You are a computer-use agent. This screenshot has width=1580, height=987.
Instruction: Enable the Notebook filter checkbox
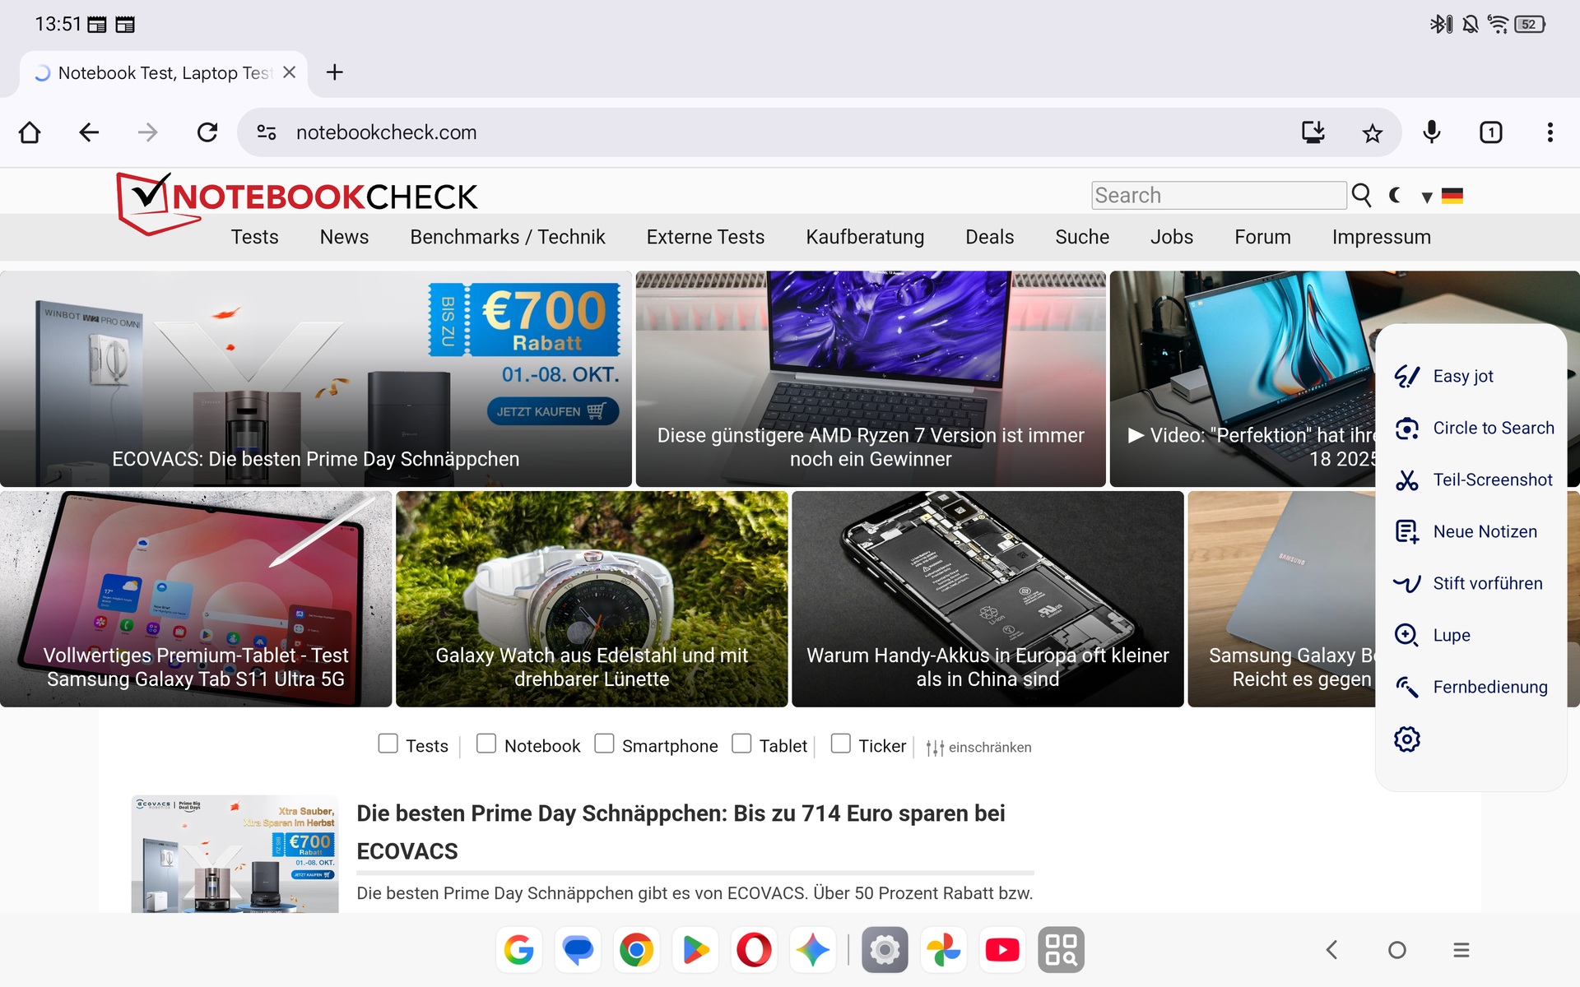(x=486, y=744)
